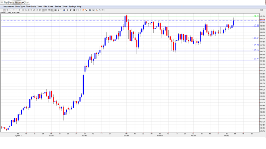266x149 pixels.
Task: Open the Time Scale menu
Action: [31, 7]
